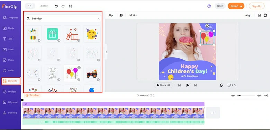Zoom in the timeline

tap(259, 96)
